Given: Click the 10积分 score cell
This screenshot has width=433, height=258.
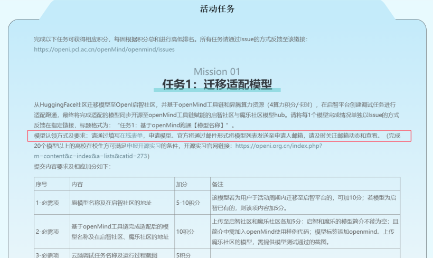Looking at the screenshot, I should point(192,232).
